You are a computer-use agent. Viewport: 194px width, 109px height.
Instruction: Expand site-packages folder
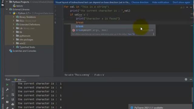(x=13, y=40)
